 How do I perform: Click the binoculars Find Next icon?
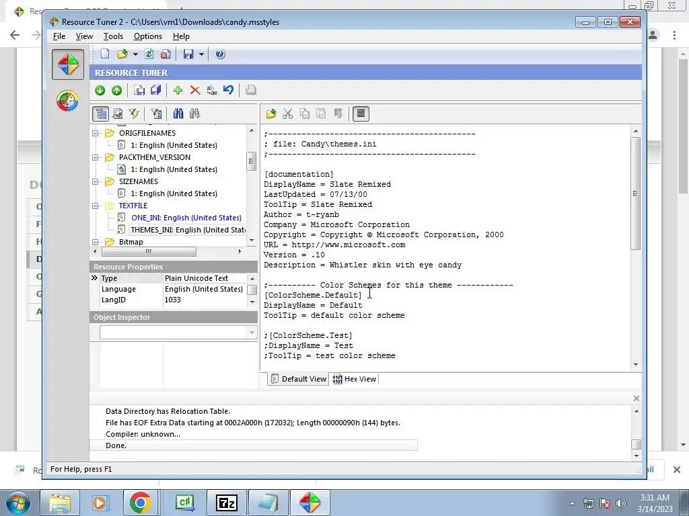pyautogui.click(x=194, y=114)
